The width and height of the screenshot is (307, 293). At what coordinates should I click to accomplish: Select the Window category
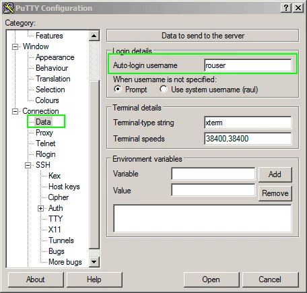[x=36, y=46]
